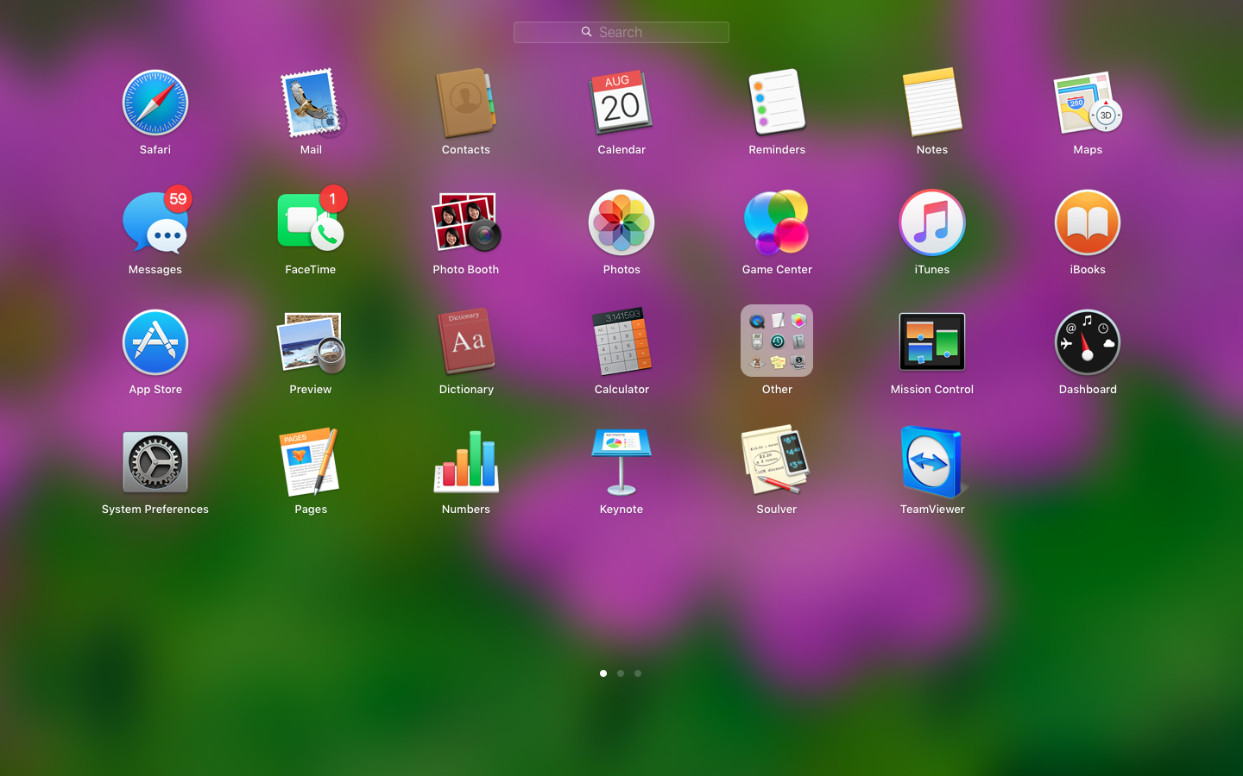Launch the Pages app
The height and width of the screenshot is (776, 1243).
(x=311, y=462)
